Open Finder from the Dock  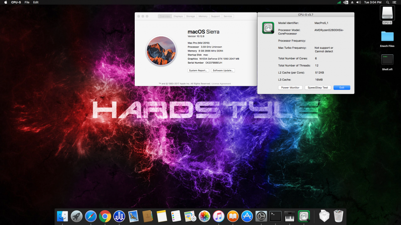tap(63, 216)
